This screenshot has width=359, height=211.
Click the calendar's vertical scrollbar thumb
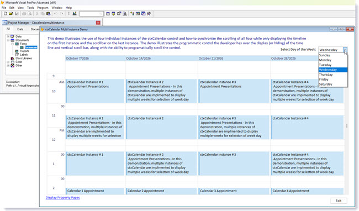(347, 125)
